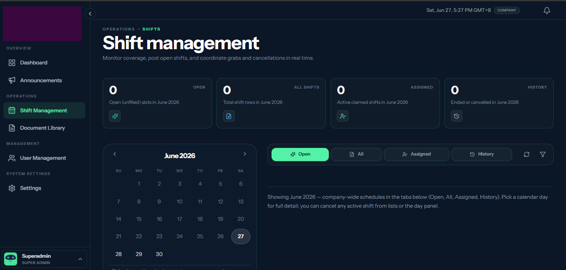The image size is (566, 270).
Task: Click the Shift management page title
Action: tap(181, 43)
